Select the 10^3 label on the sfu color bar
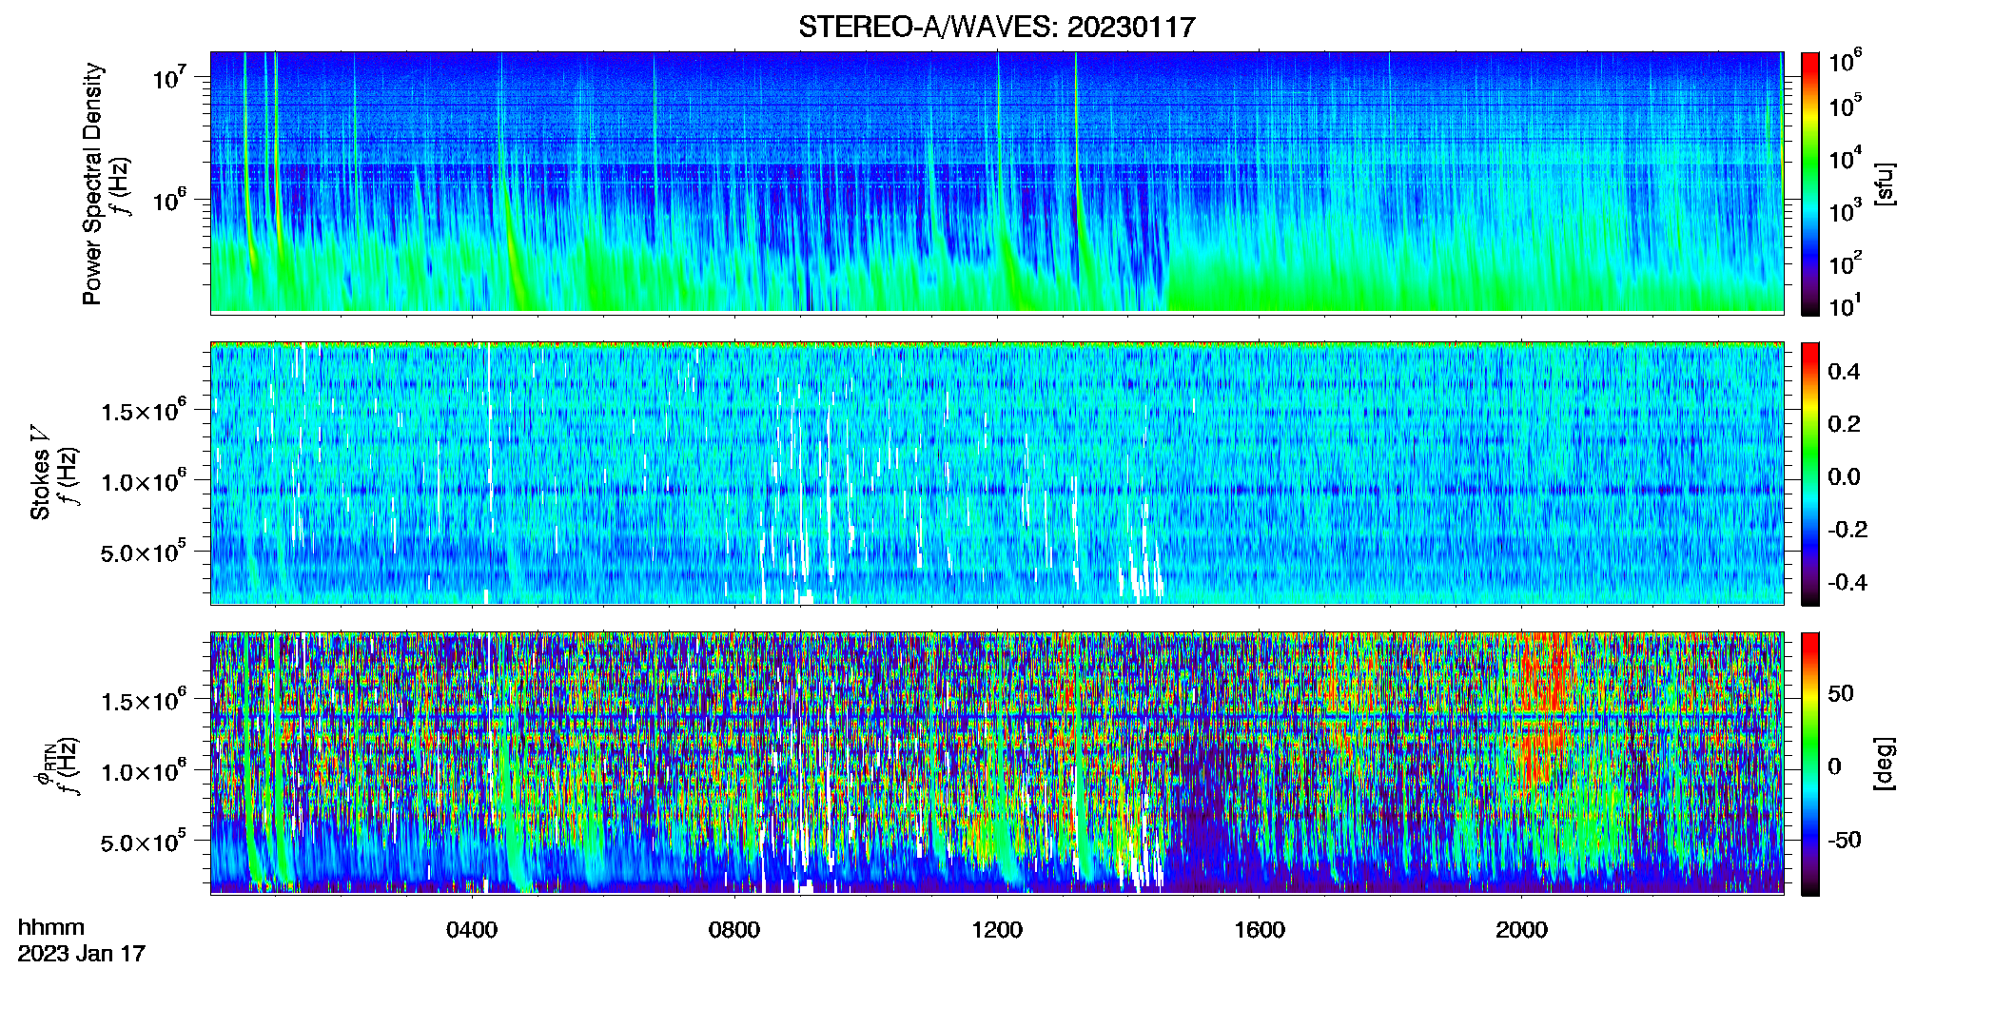 pyautogui.click(x=1845, y=211)
